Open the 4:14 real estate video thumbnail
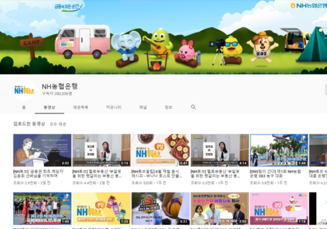This screenshot has width=327, height=229. (x=220, y=150)
